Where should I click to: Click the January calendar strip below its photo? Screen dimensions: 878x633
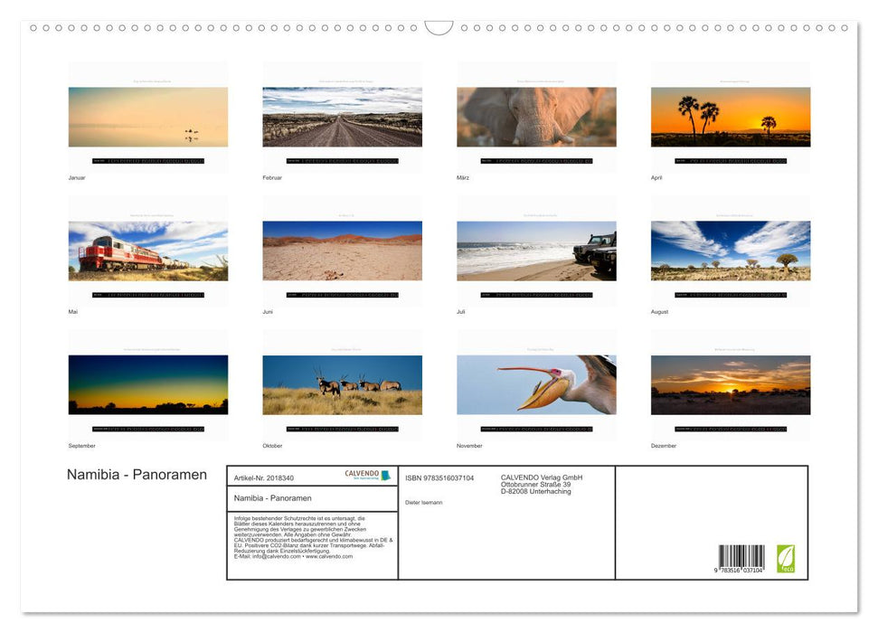point(147,161)
